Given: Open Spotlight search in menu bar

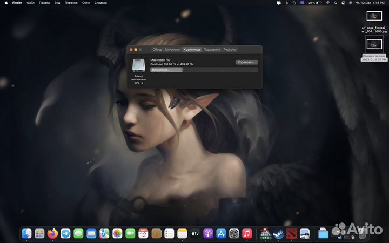Looking at the screenshot, I should tap(336, 3).
